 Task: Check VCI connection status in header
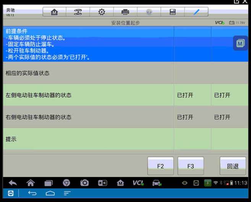[x=220, y=23]
